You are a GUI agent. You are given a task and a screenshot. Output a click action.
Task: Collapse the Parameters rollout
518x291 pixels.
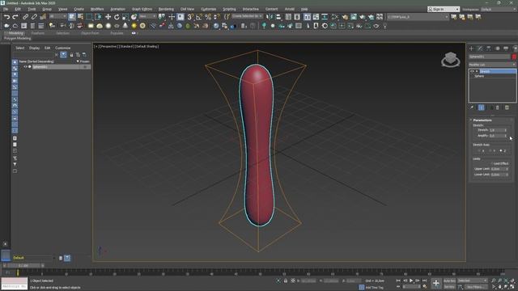(x=482, y=120)
